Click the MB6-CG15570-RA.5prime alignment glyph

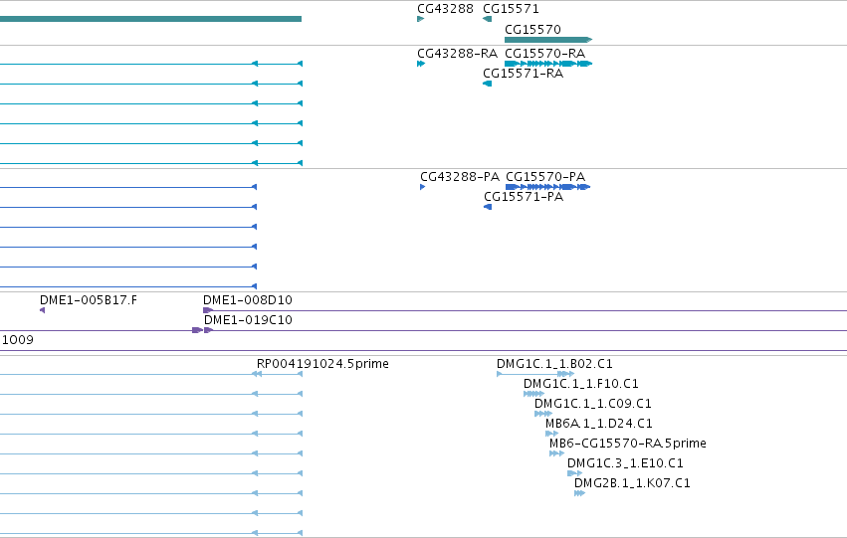(556, 453)
